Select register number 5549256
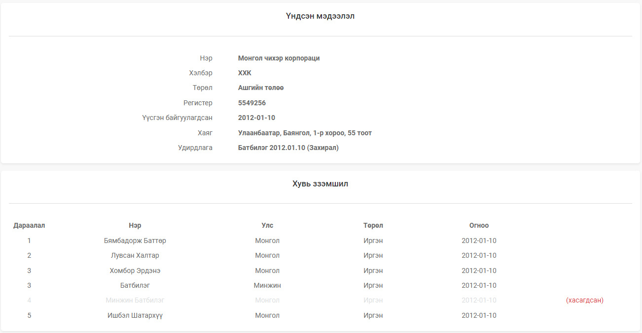 coord(251,103)
